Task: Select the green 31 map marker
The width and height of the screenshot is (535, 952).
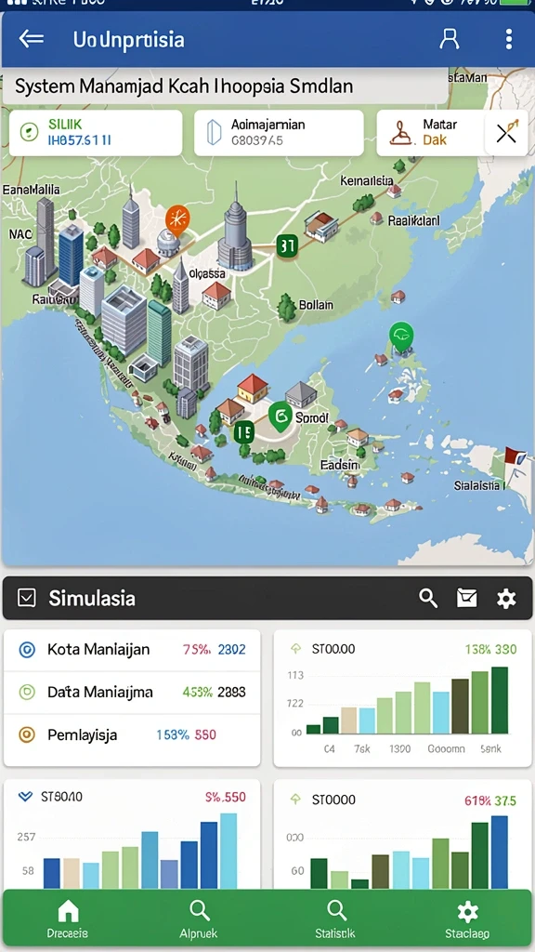Action: [x=286, y=246]
